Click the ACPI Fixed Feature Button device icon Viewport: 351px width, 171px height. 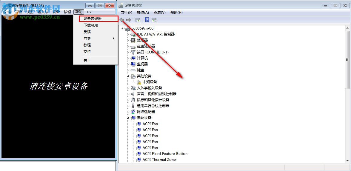(139, 154)
